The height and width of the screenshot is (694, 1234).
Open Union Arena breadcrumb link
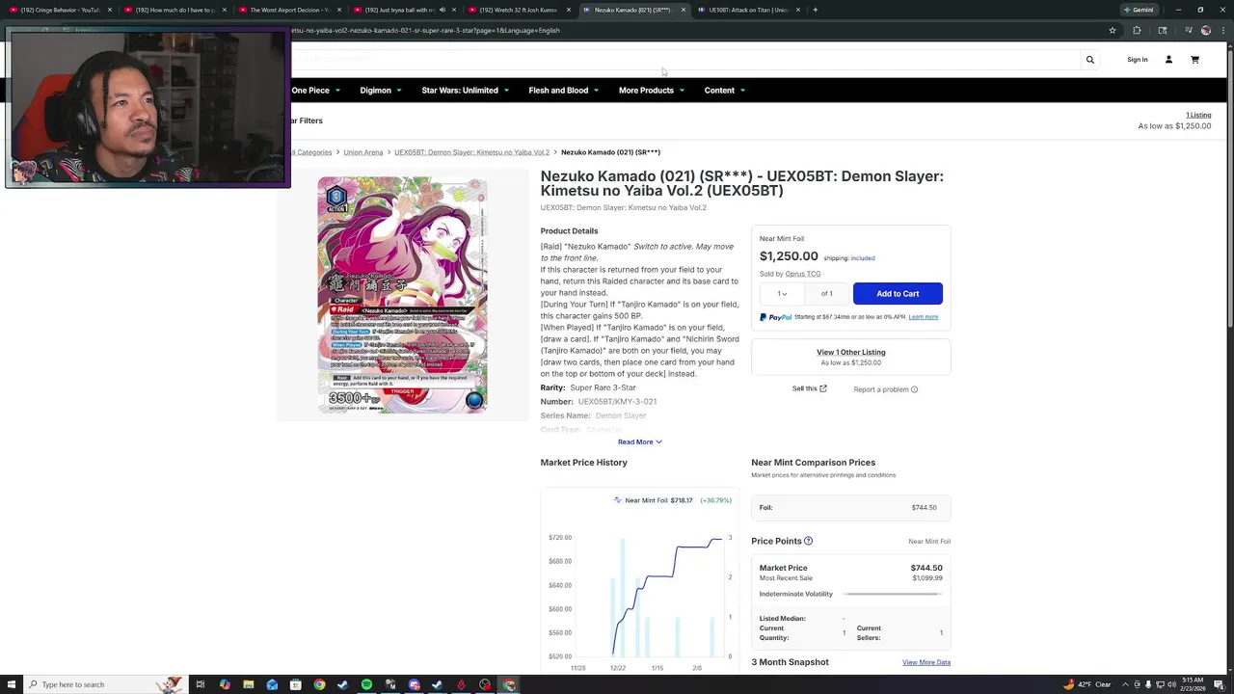point(363,152)
